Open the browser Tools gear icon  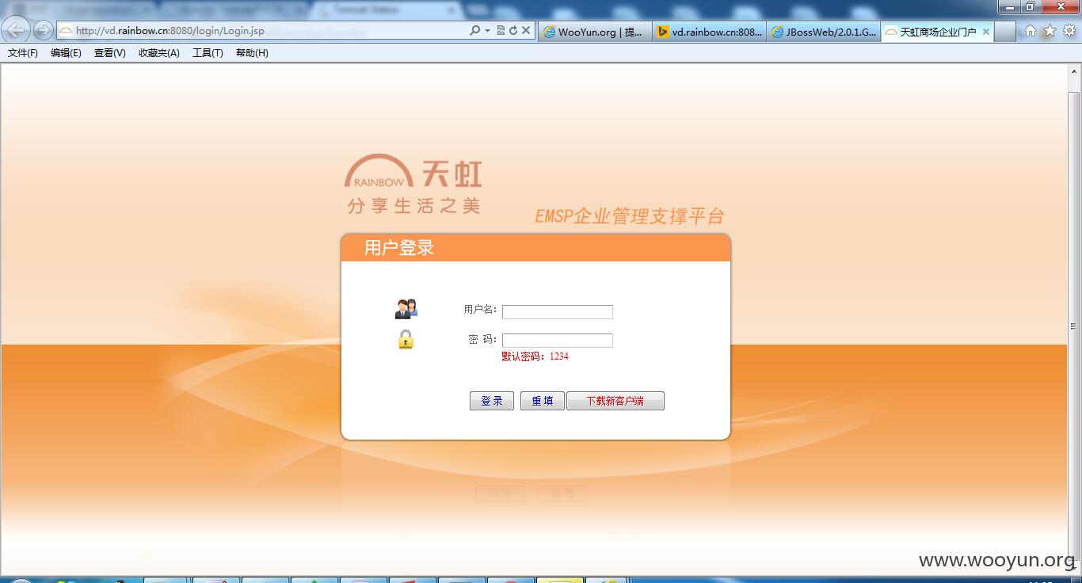[1069, 31]
